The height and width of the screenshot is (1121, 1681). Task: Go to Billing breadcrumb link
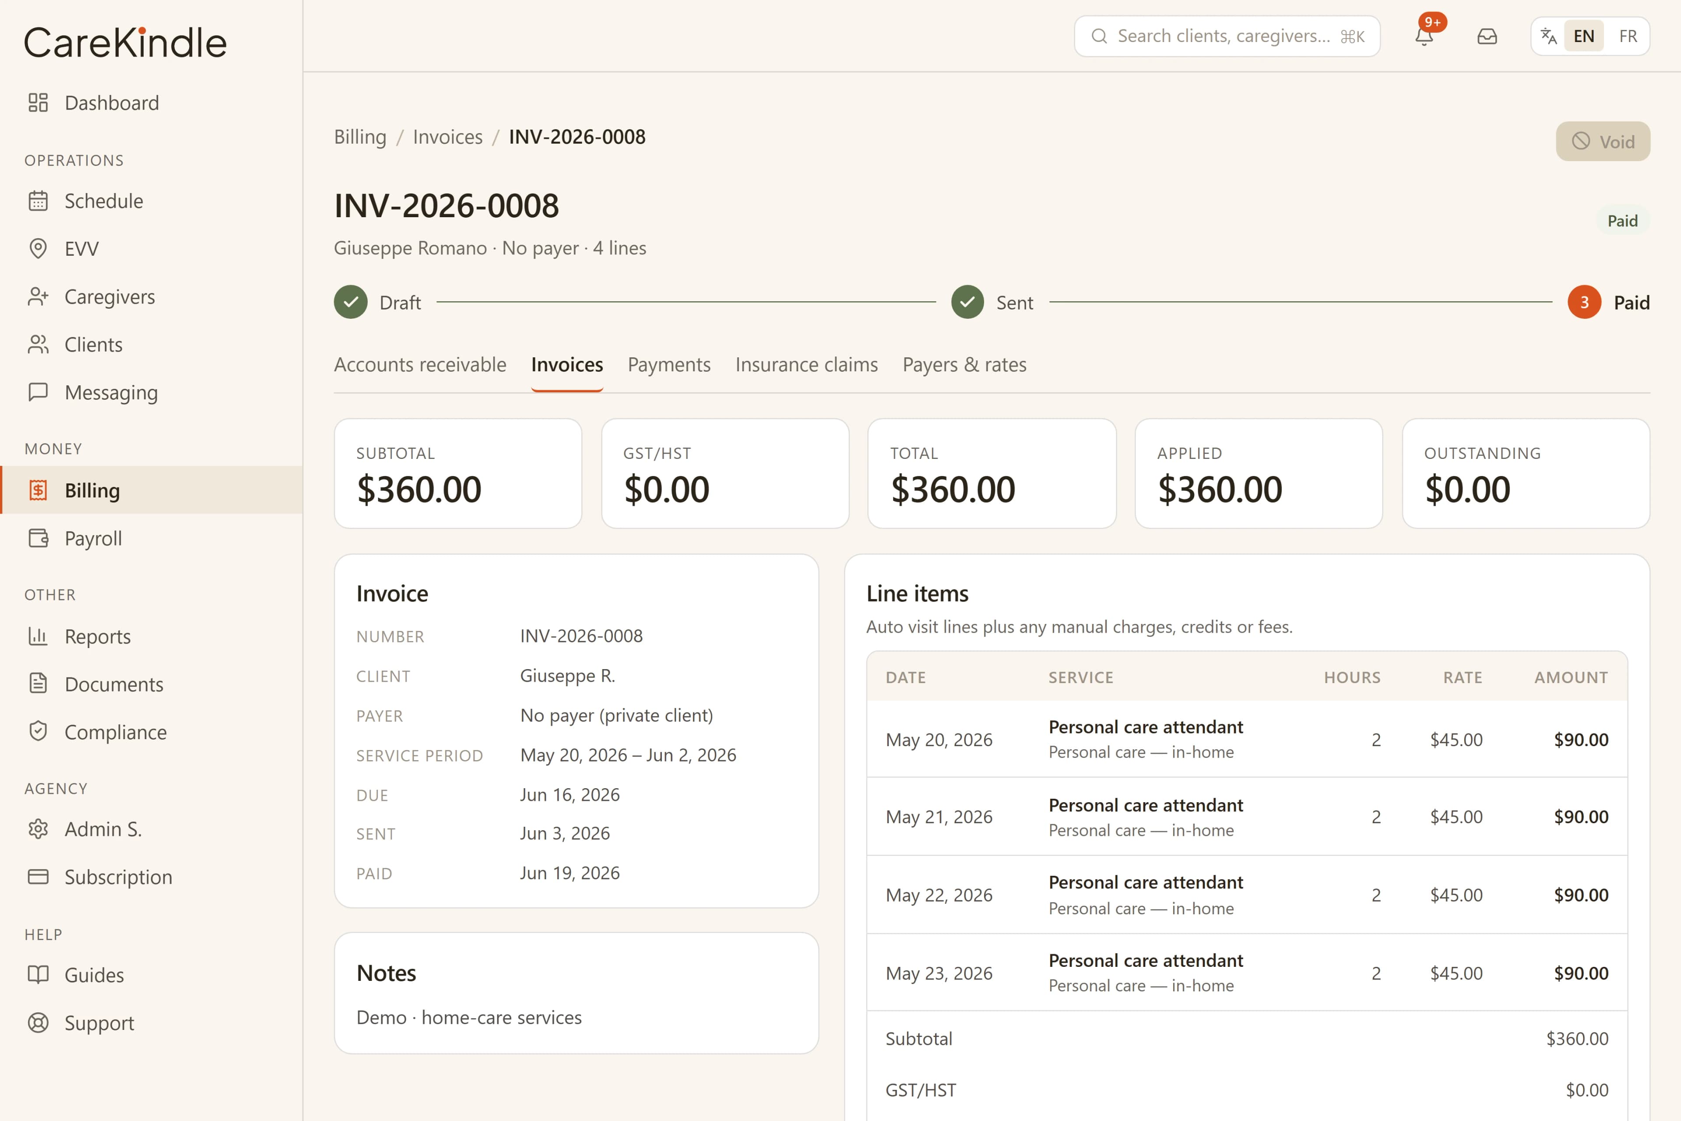[x=360, y=137]
